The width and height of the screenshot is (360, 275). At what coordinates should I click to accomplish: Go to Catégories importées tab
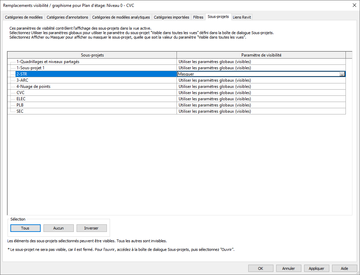171,17
